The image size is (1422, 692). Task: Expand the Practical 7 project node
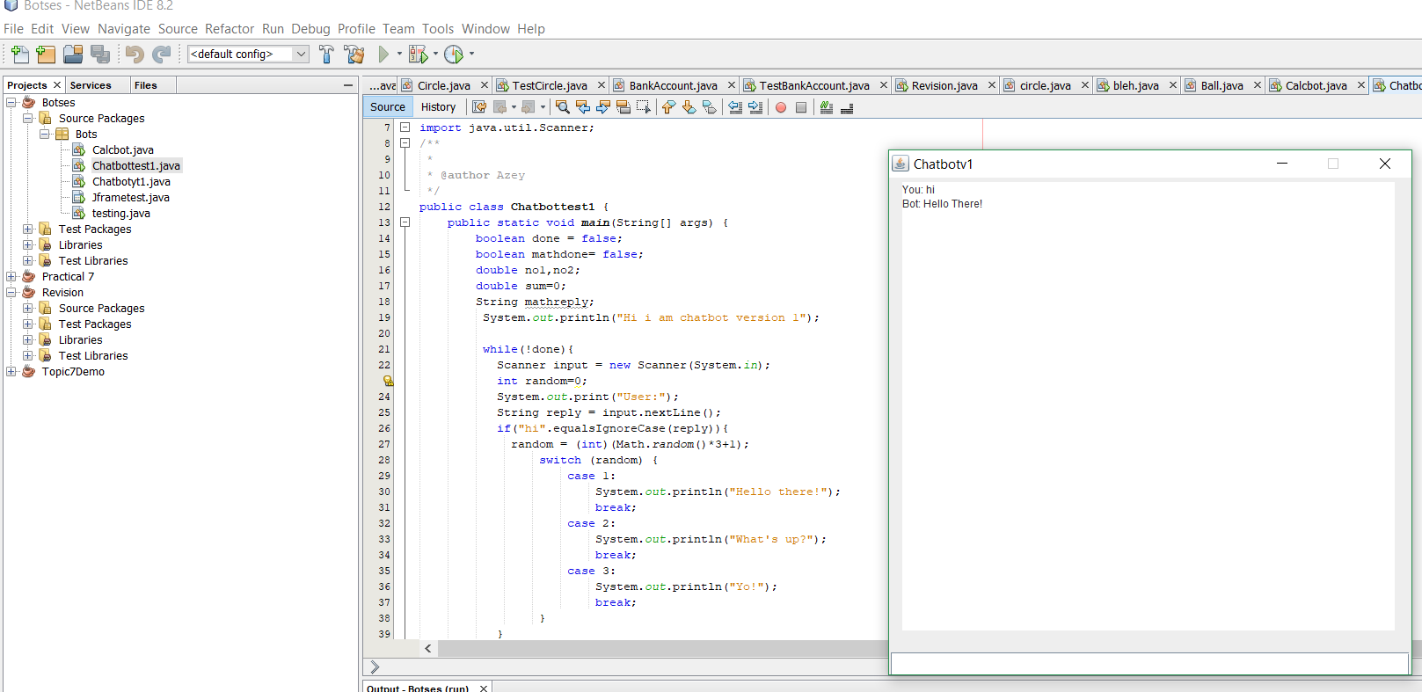pos(11,277)
